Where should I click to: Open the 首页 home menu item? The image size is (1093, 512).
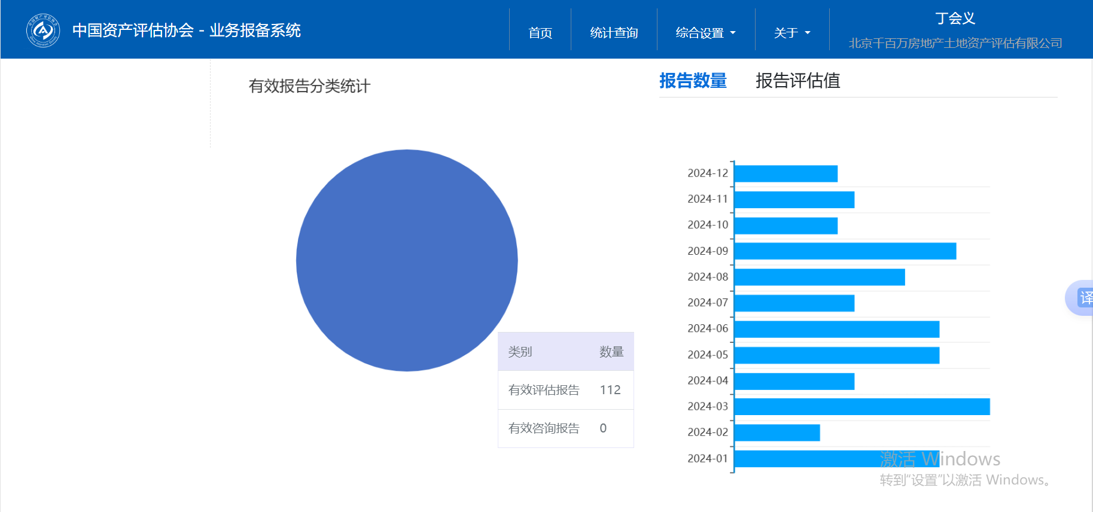click(540, 33)
